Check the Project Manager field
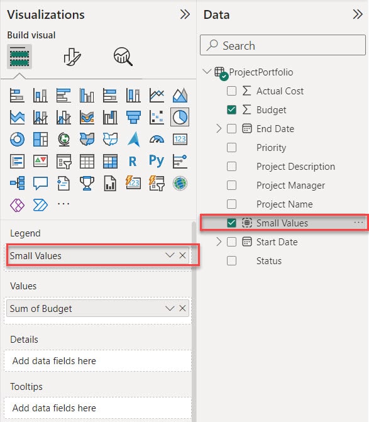This screenshot has height=422, width=369. point(231,185)
